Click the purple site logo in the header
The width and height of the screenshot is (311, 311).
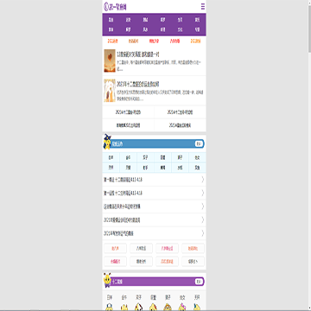coord(116,6)
